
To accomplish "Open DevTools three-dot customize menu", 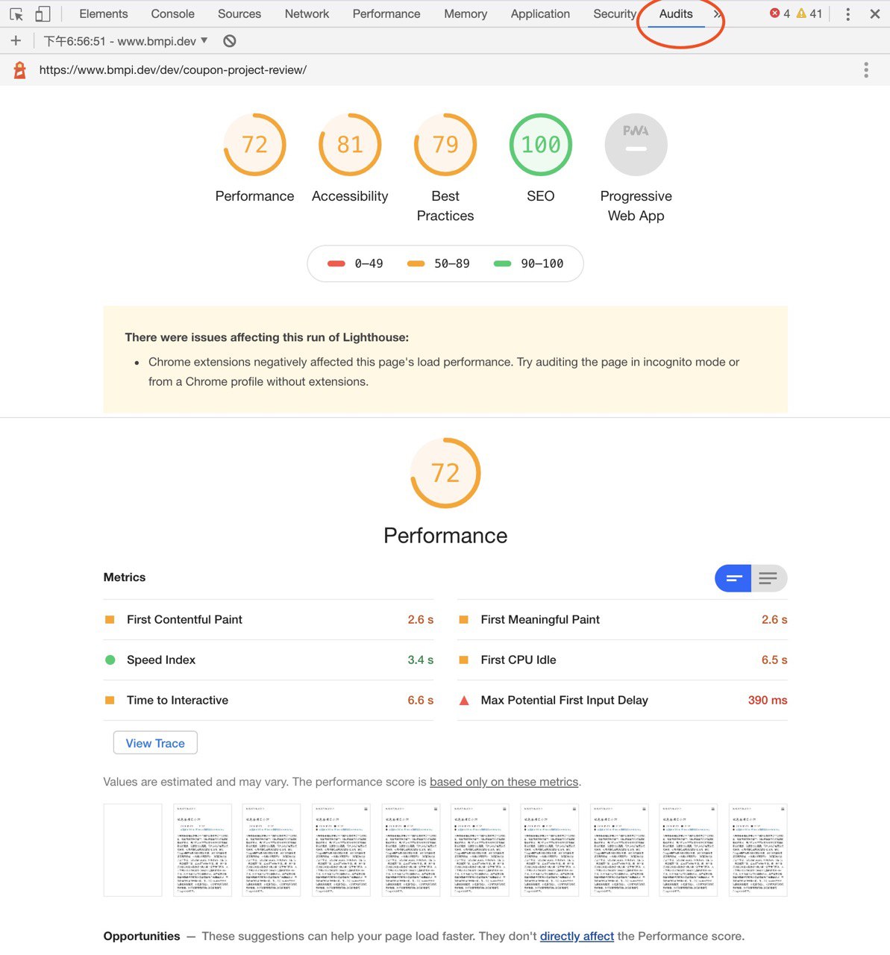I will click(847, 14).
